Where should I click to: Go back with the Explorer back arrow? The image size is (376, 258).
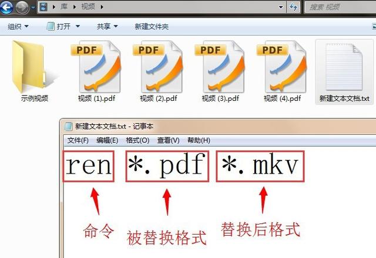(x=6, y=8)
